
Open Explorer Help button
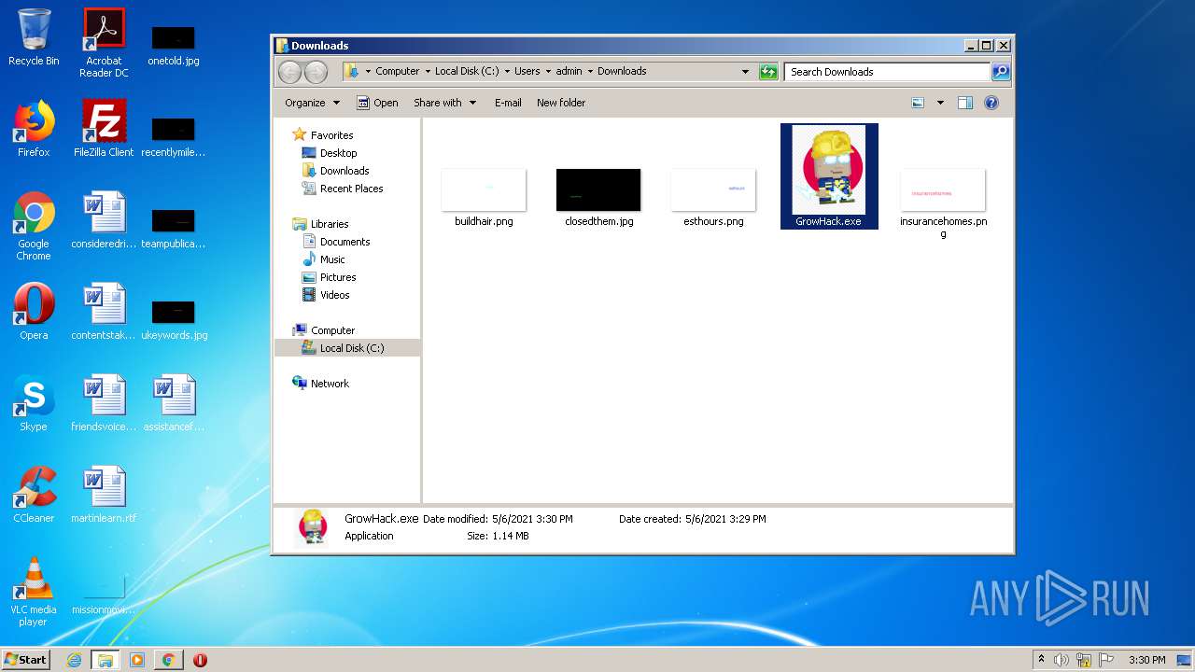pyautogui.click(x=991, y=103)
